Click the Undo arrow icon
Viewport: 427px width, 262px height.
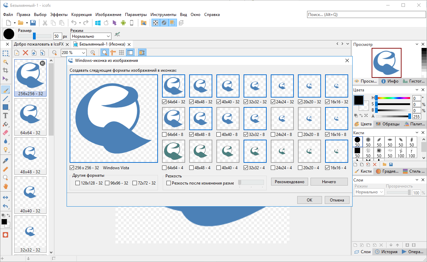(x=73, y=23)
